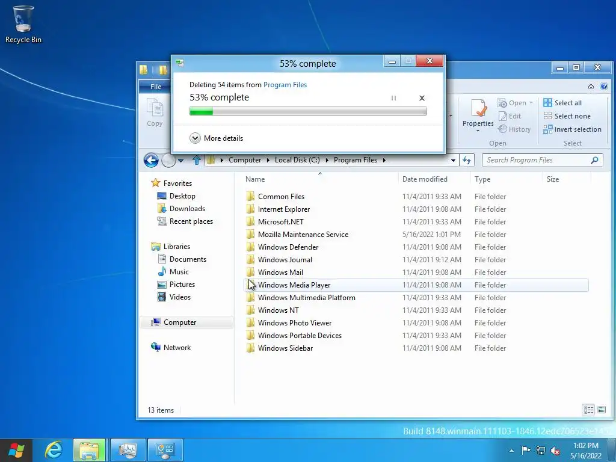Cancel the deletion with the X icon

(422, 98)
